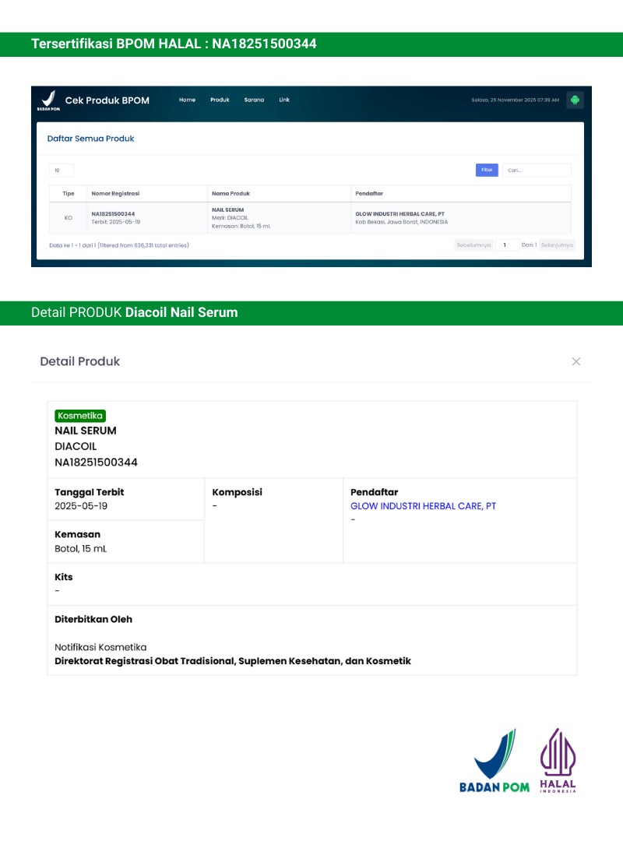Click the Badan POM logo in header
This screenshot has height=841, width=623.
point(48,101)
